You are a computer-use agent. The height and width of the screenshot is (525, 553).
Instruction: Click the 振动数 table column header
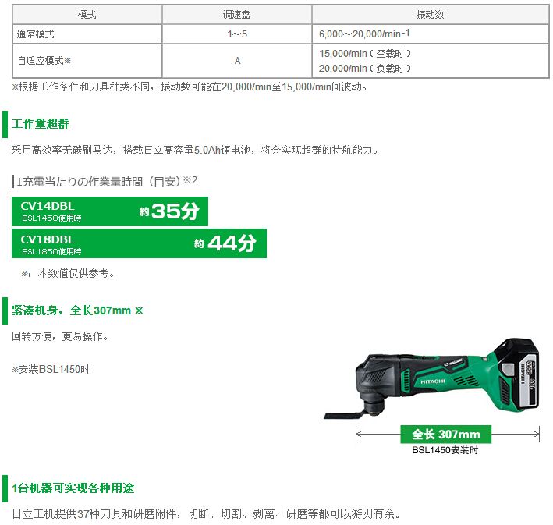coord(431,15)
